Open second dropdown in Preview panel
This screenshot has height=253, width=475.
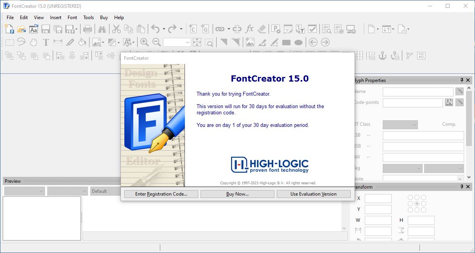[x=68, y=191]
